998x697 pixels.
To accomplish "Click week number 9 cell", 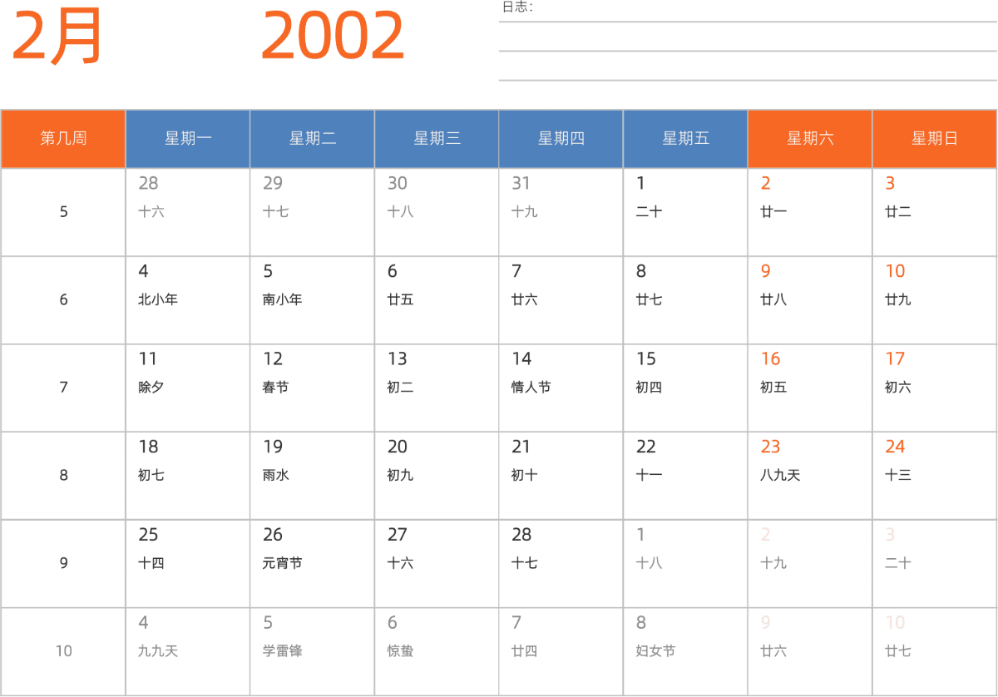I will [x=63, y=564].
